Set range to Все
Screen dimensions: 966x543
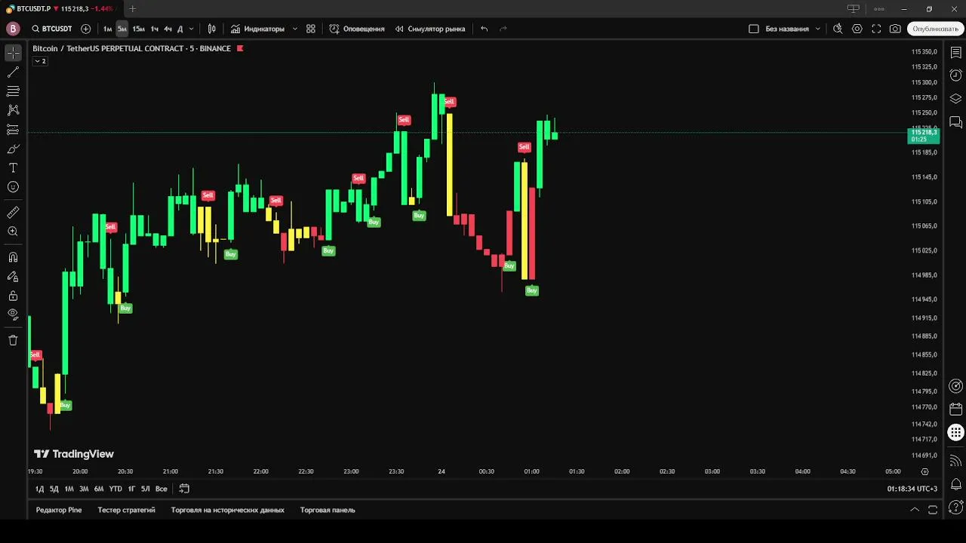pyautogui.click(x=161, y=489)
